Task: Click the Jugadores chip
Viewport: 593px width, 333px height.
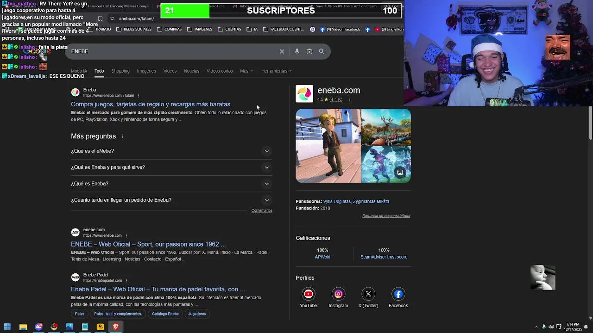Action: pyautogui.click(x=197, y=314)
